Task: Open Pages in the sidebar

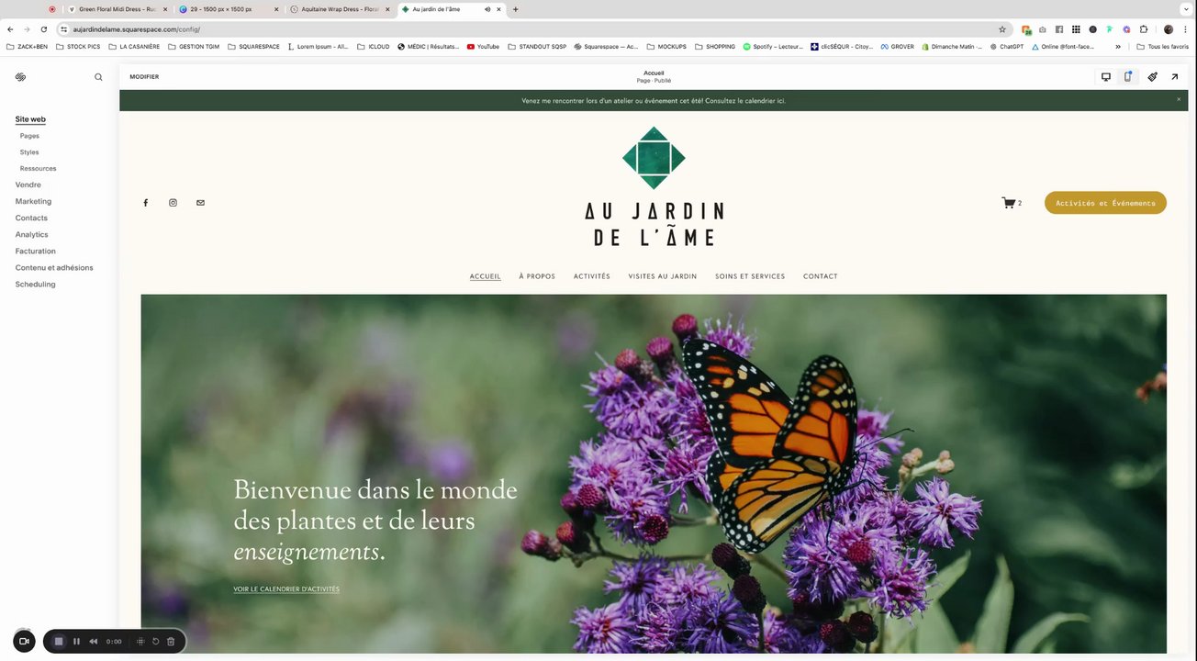Action: coord(29,136)
